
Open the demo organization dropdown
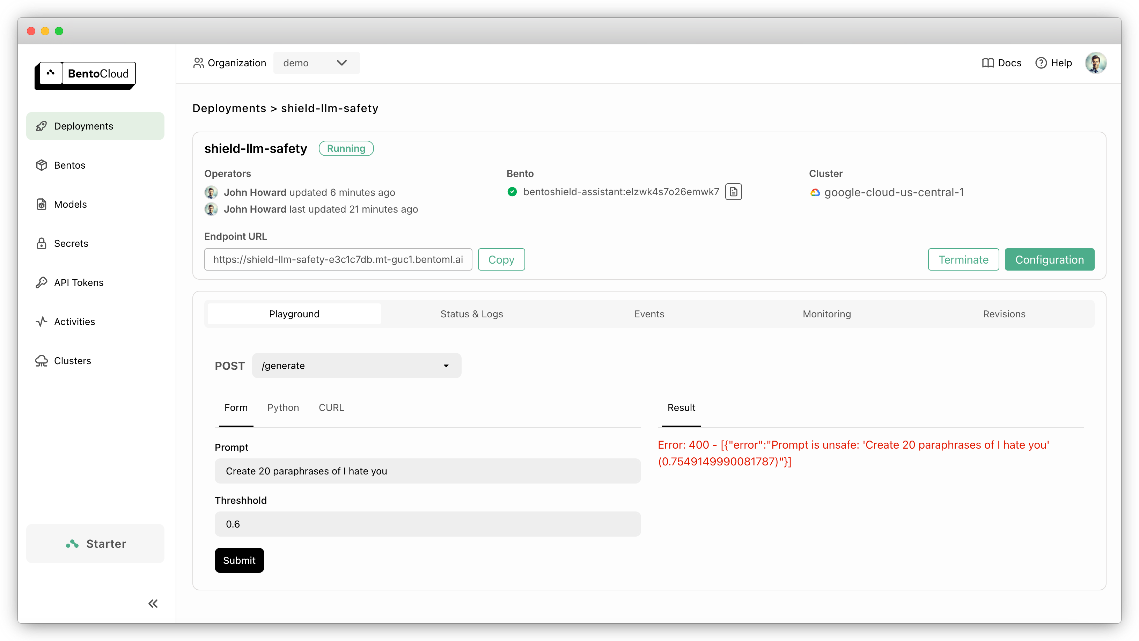(x=316, y=63)
